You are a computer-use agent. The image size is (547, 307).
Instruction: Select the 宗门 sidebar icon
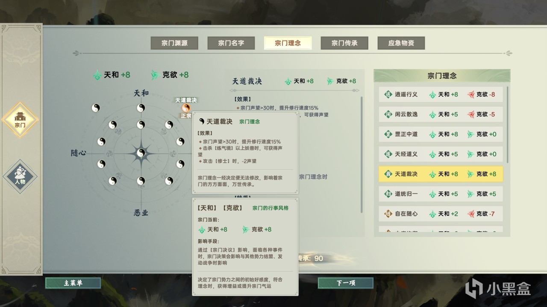click(20, 119)
